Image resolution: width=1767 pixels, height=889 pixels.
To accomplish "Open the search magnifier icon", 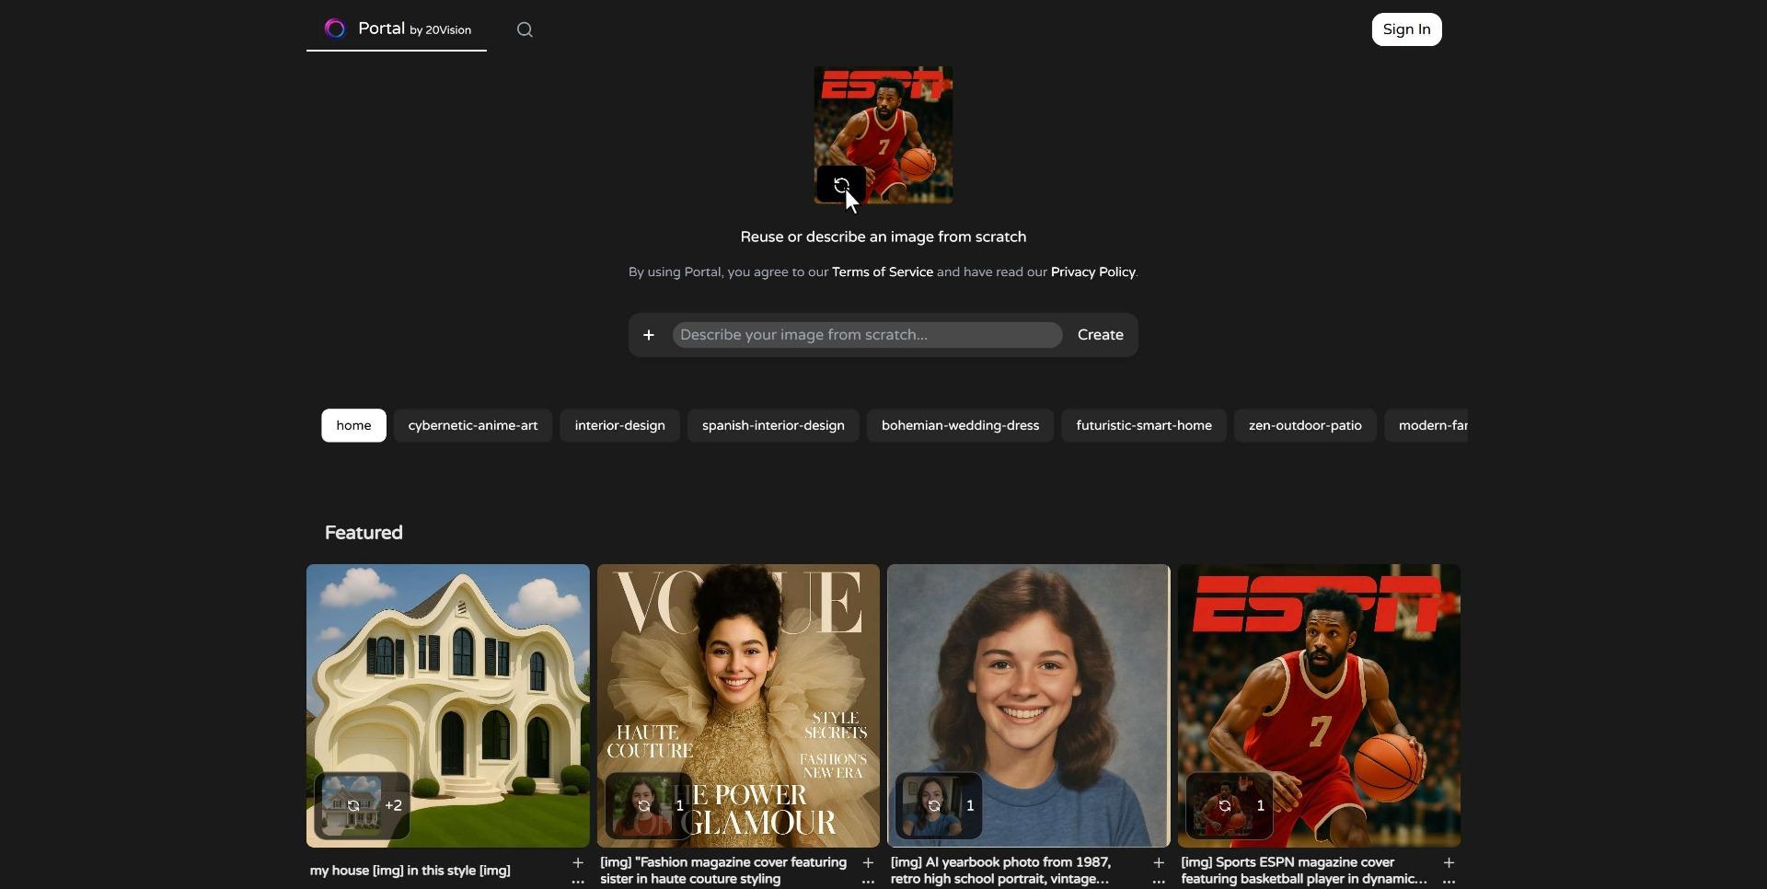I will click(525, 29).
